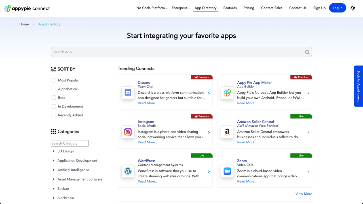Click Read More on Discord card
This screenshot has width=363, height=204.
pyautogui.click(x=147, y=103)
